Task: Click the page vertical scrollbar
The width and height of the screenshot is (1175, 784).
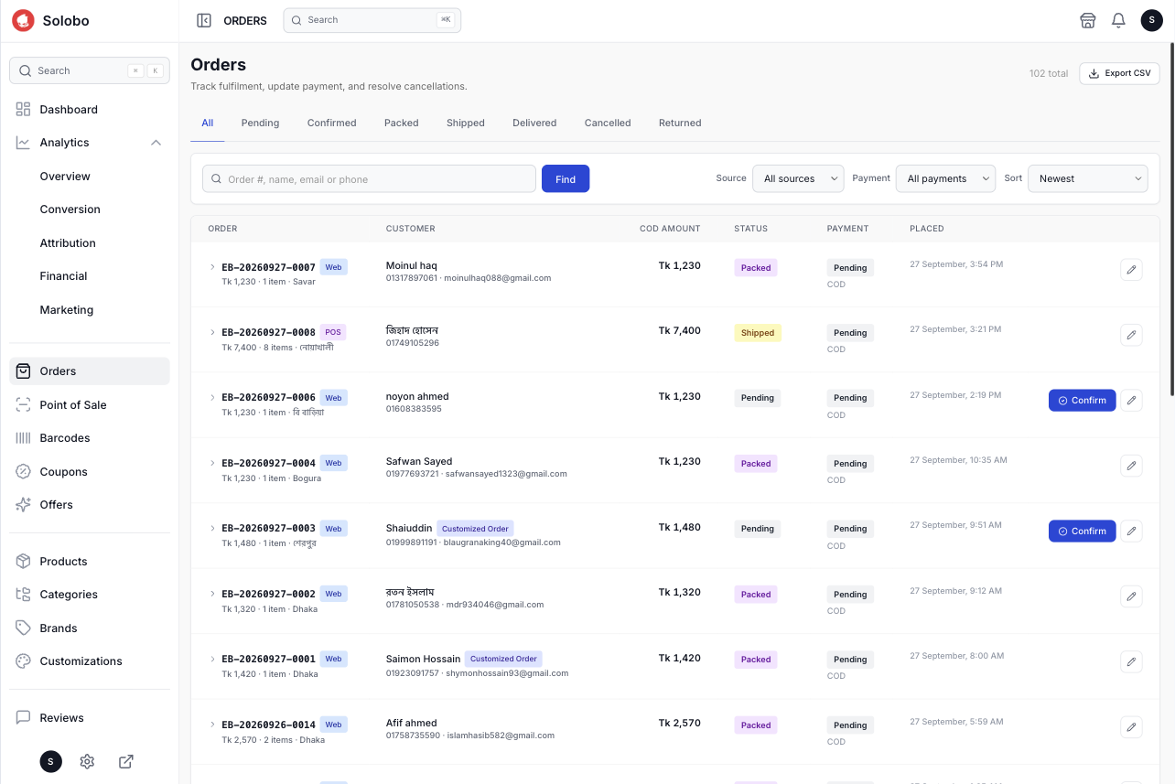Action: tap(1170, 220)
